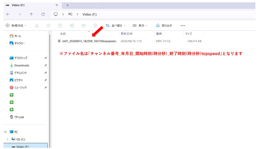The height and width of the screenshot is (149, 259).
Task: Select OS (C:) in the navigation tree
Action: (18, 139)
